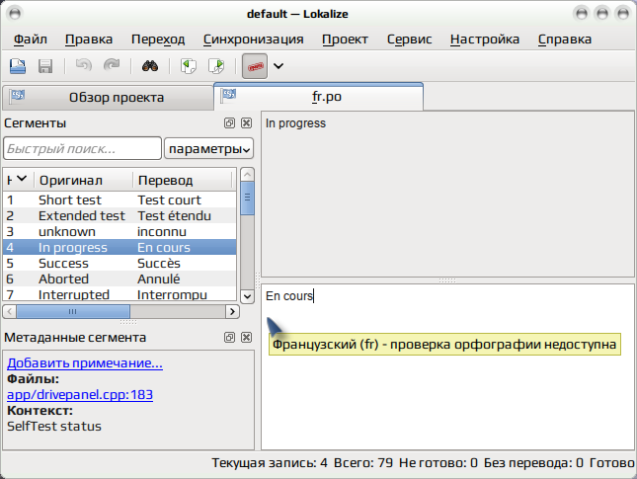Viewport: 637px width, 479px height.
Task: Click the Без перевода: 0 status entry
Action: [533, 463]
